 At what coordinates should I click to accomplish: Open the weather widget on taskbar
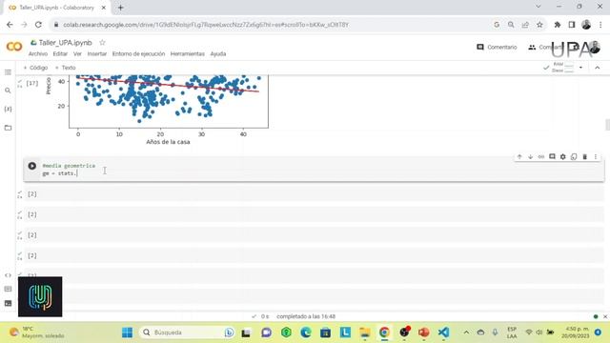[x=37, y=333]
